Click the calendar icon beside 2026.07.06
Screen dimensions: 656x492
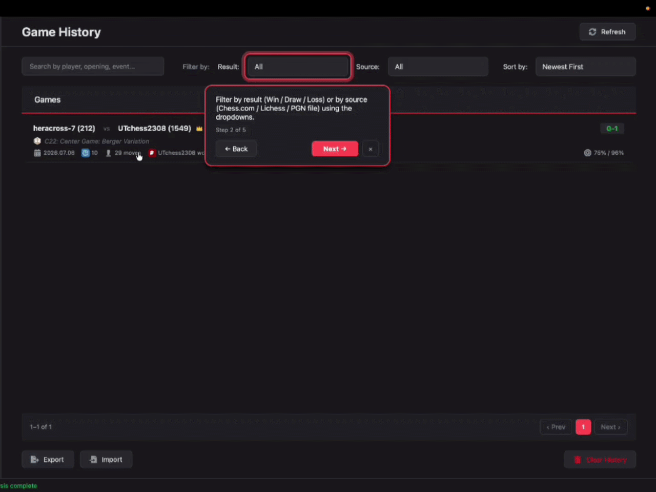coord(37,153)
